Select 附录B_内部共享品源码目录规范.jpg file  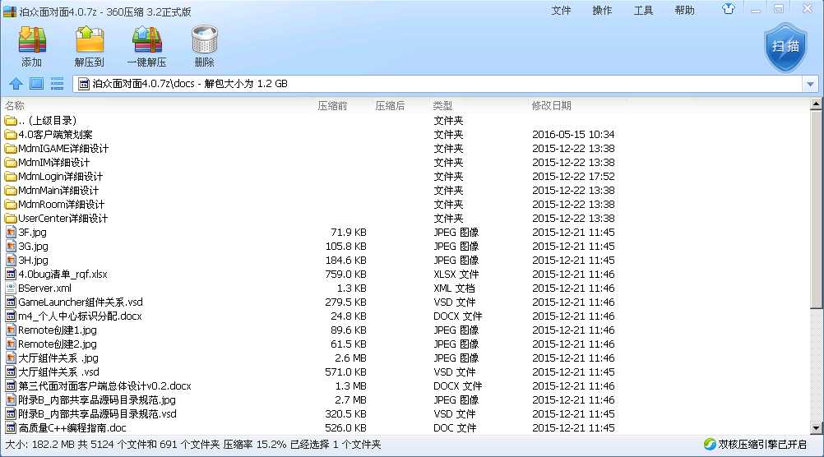[97, 400]
